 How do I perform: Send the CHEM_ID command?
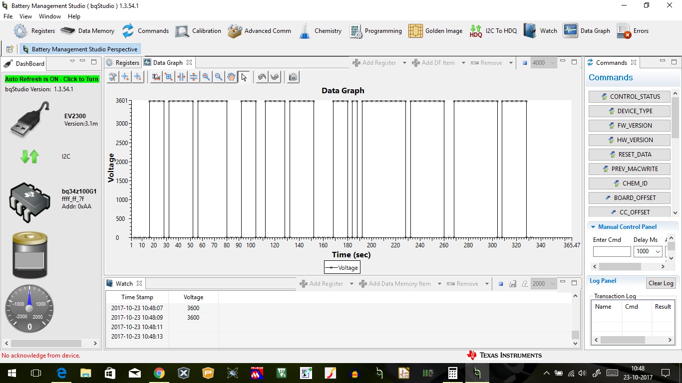630,184
